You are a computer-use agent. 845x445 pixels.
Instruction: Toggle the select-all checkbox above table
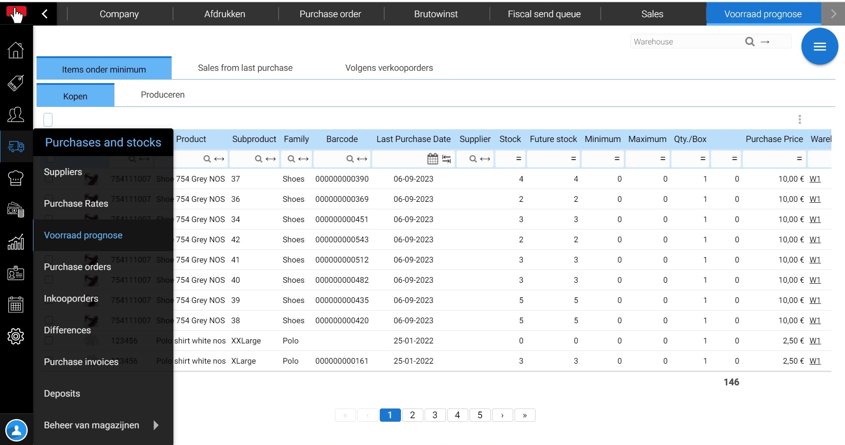[x=48, y=120]
